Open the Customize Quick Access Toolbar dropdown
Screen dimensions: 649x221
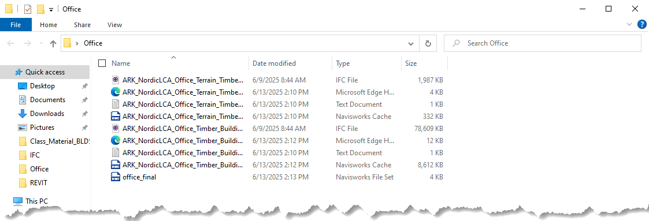(51, 9)
